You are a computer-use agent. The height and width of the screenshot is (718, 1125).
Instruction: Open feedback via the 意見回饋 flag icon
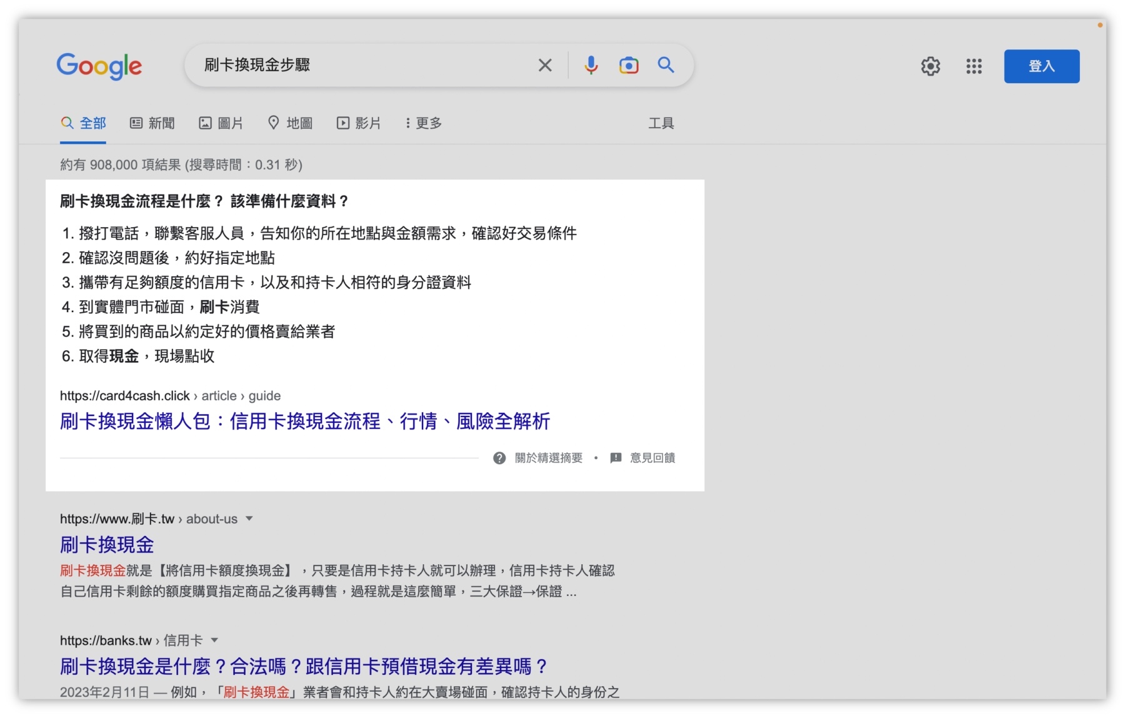tap(616, 458)
